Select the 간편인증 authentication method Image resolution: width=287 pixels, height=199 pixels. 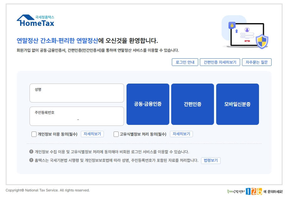[193, 104]
